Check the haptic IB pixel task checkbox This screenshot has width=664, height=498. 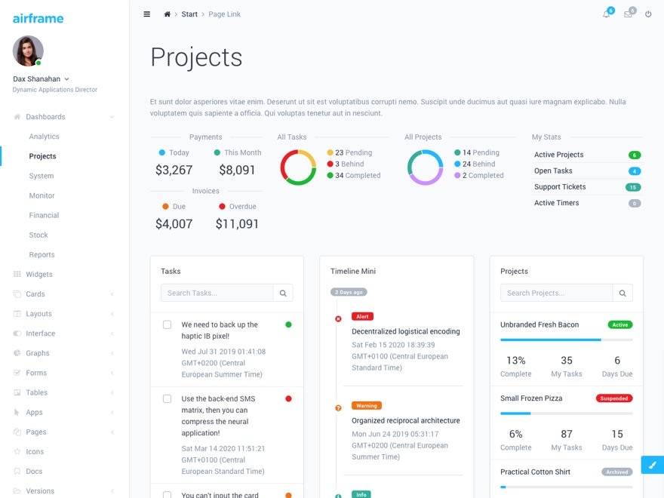tap(168, 324)
